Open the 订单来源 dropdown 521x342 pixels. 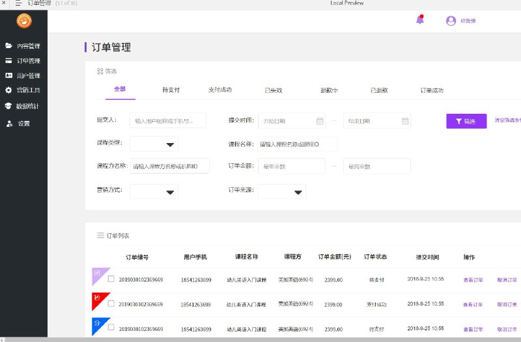point(282,192)
